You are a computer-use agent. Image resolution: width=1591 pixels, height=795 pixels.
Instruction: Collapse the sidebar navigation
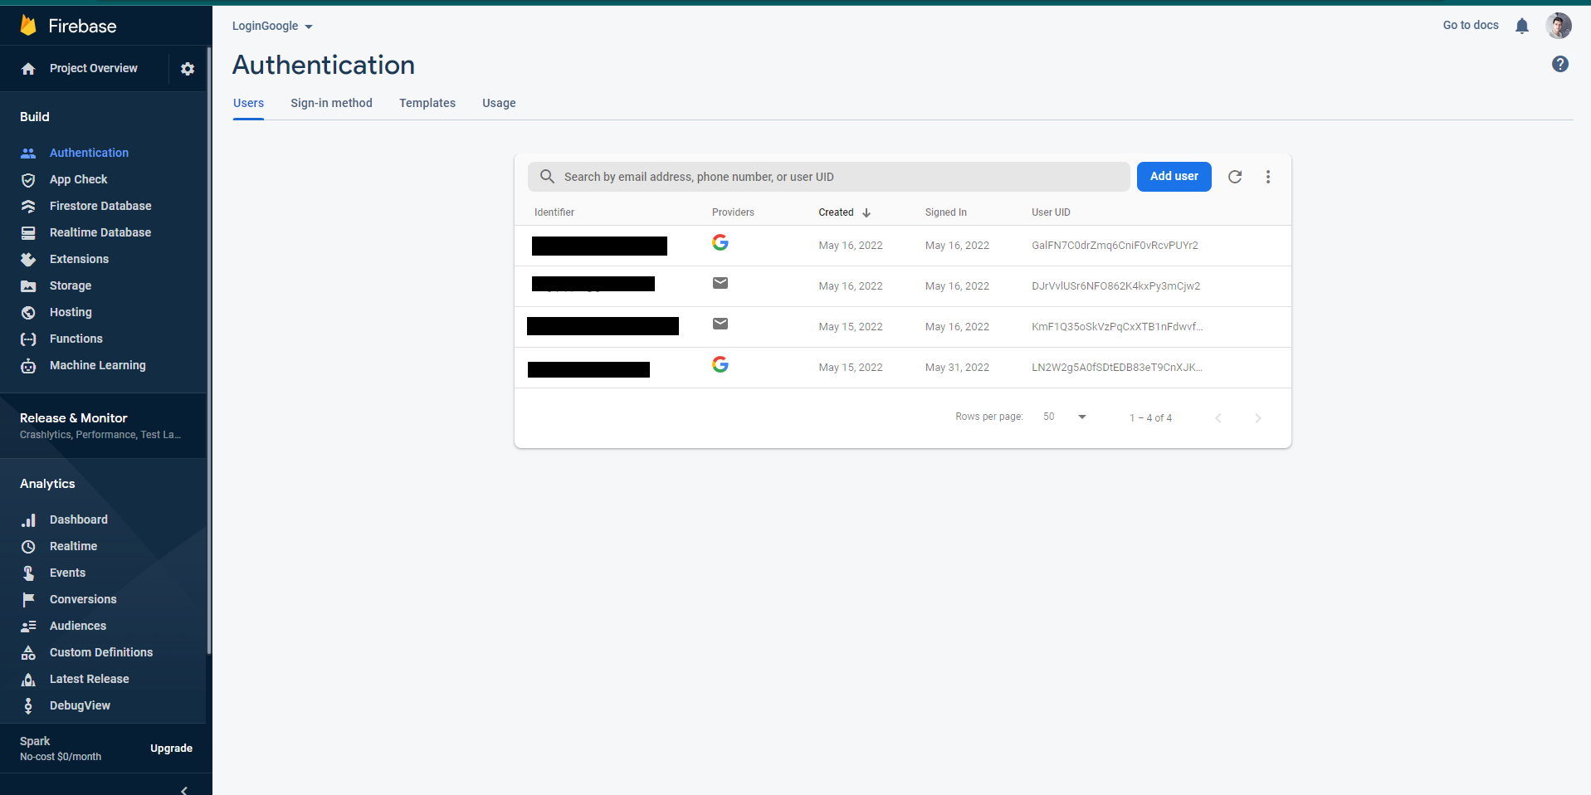184,789
